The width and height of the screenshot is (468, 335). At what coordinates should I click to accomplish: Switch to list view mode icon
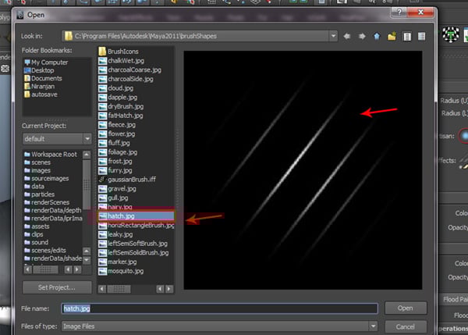[x=406, y=36]
